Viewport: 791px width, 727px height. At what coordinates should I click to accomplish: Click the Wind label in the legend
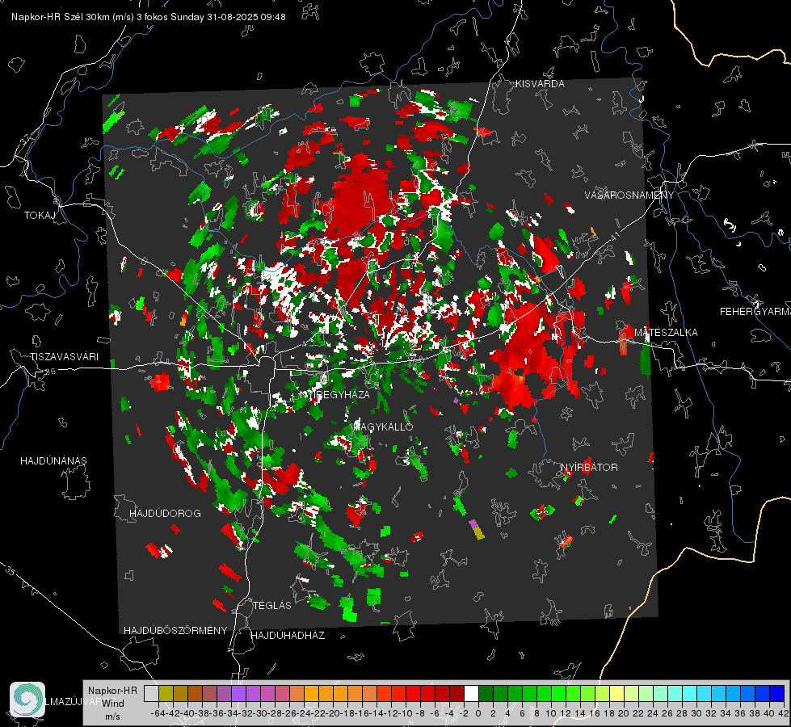[113, 703]
